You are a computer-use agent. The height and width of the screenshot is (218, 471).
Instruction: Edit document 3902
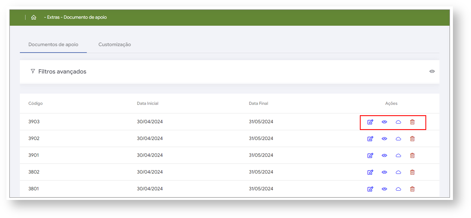coord(370,139)
